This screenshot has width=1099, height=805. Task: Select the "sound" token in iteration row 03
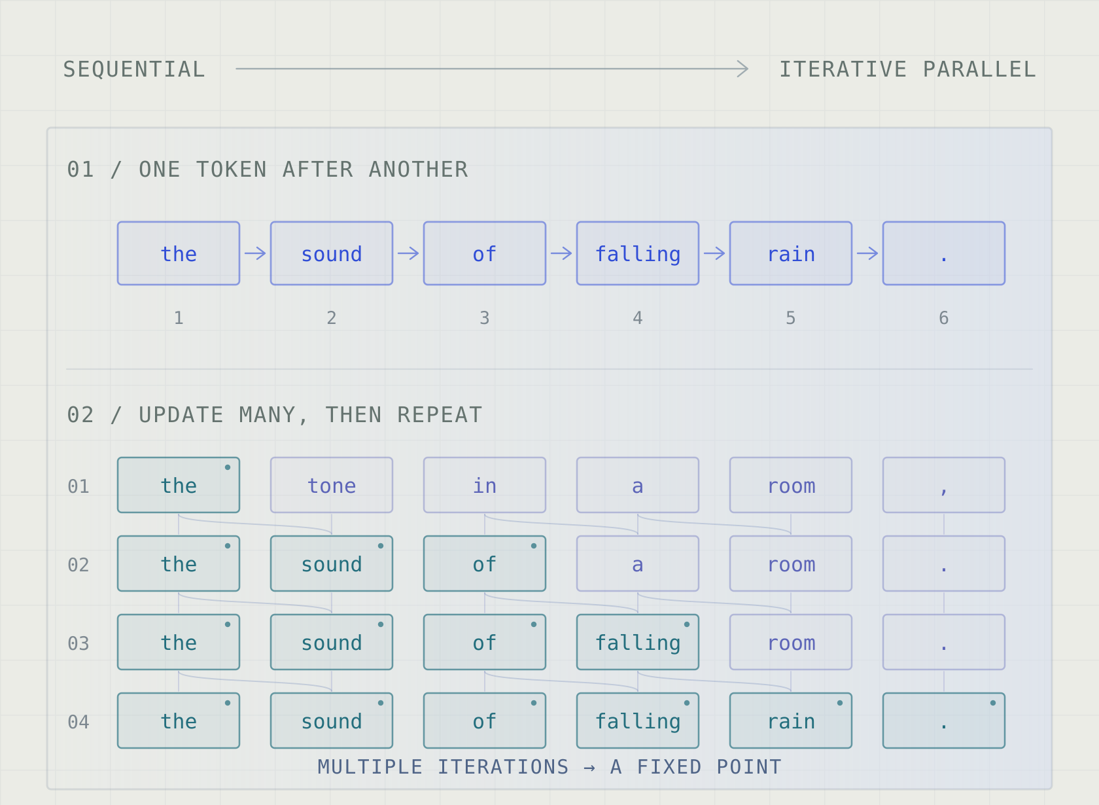pos(332,642)
